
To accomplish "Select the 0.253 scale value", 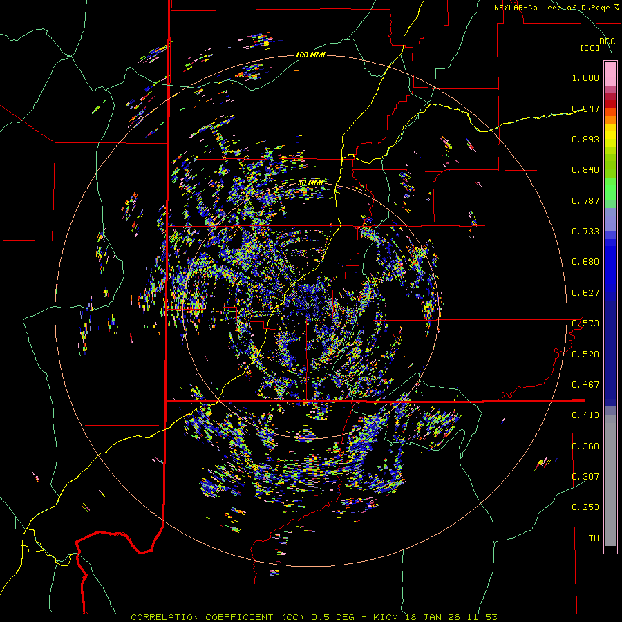I will coord(585,507).
